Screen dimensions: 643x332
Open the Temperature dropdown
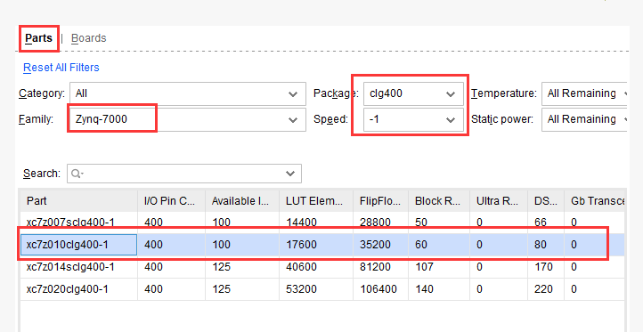point(584,93)
